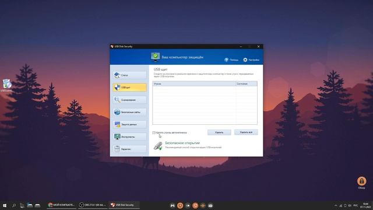Click the Состояние column header
The image size is (373, 210).
pyautogui.click(x=247, y=84)
